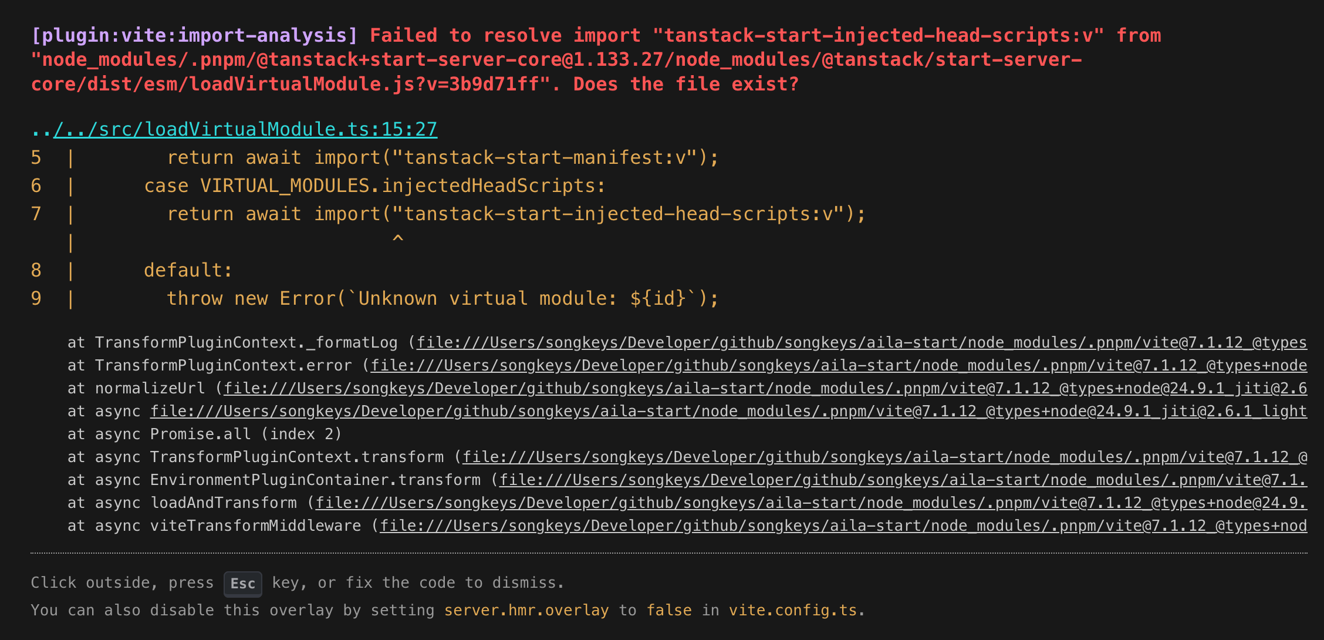1324x640 pixels.
Task: Click code line 7 importing injected-head-scripts
Action: click(516, 214)
